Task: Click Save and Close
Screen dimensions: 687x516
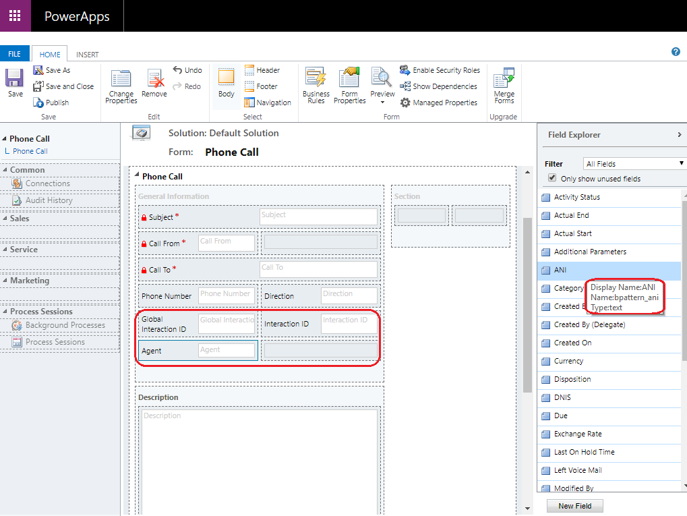Action: click(x=63, y=86)
